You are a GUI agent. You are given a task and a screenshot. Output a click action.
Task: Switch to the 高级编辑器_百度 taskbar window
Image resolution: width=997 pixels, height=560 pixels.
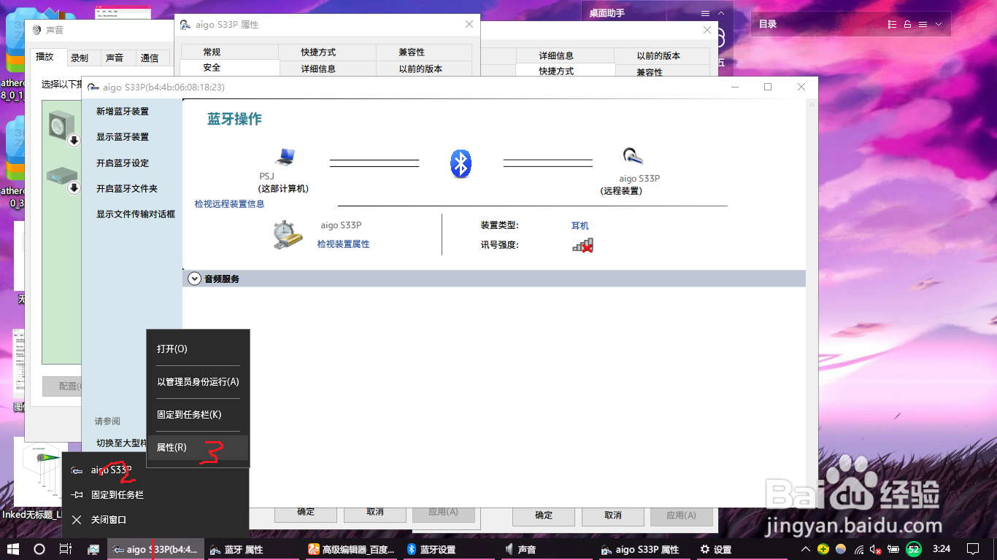point(352,549)
